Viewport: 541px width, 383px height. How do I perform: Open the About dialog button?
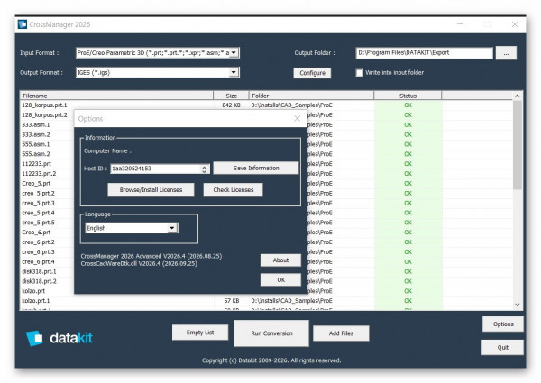point(280,260)
